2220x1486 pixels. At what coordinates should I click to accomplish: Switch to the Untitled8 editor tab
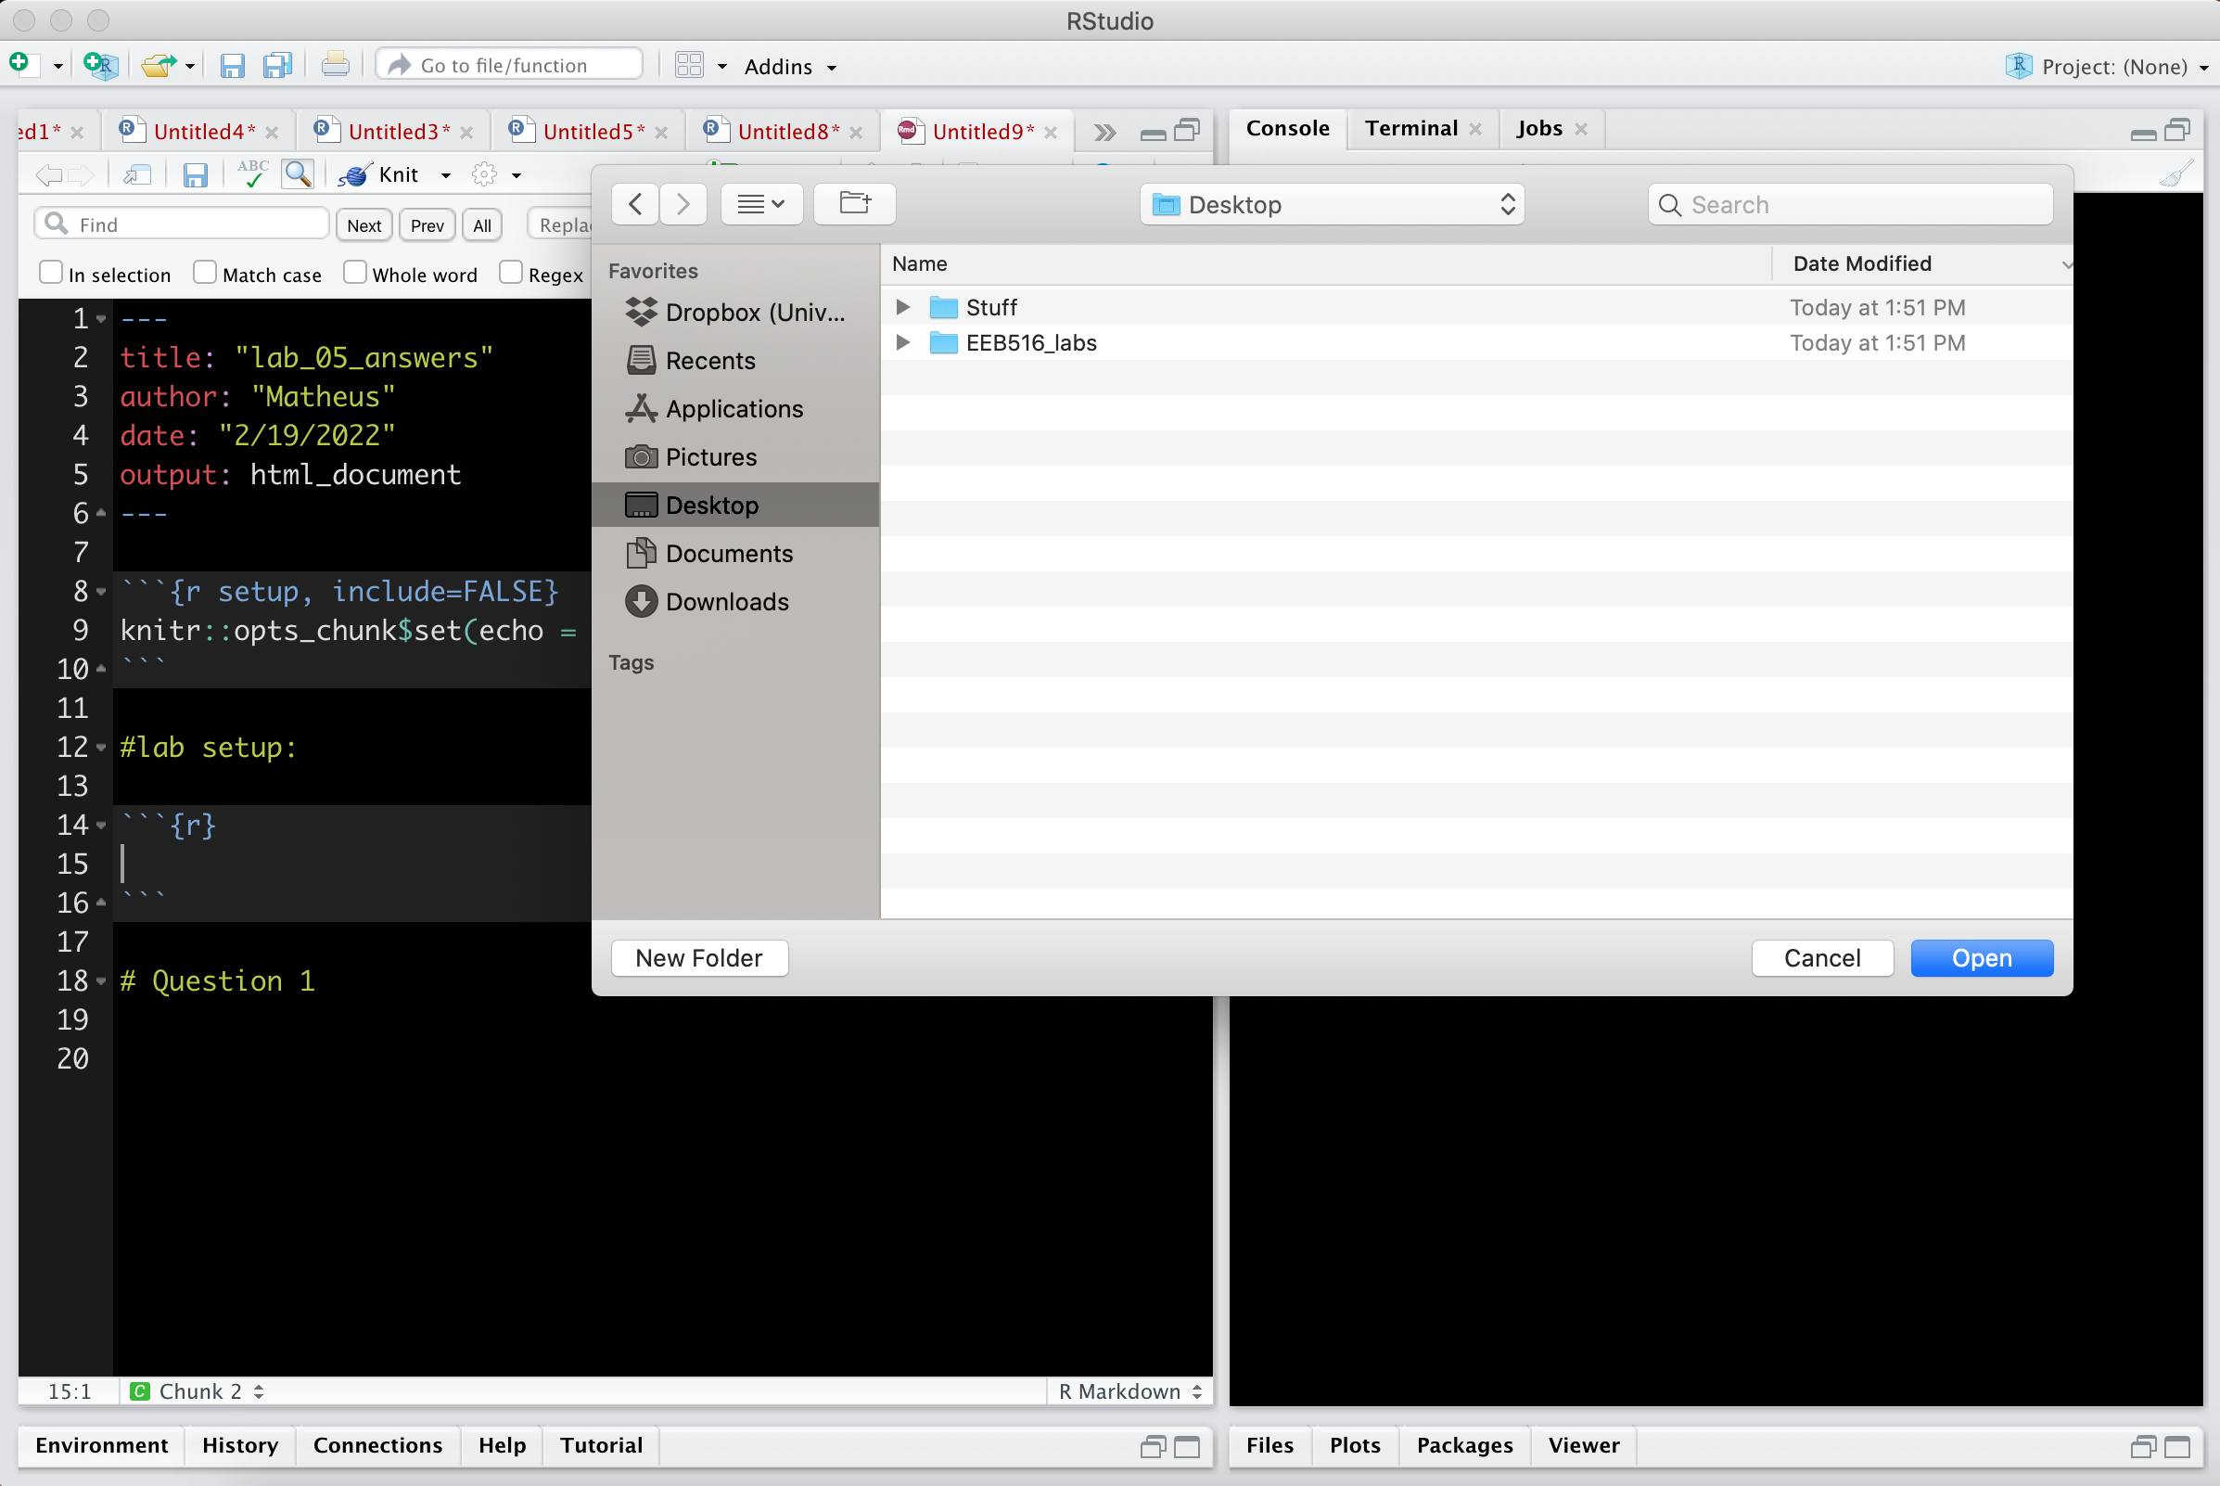coord(786,132)
